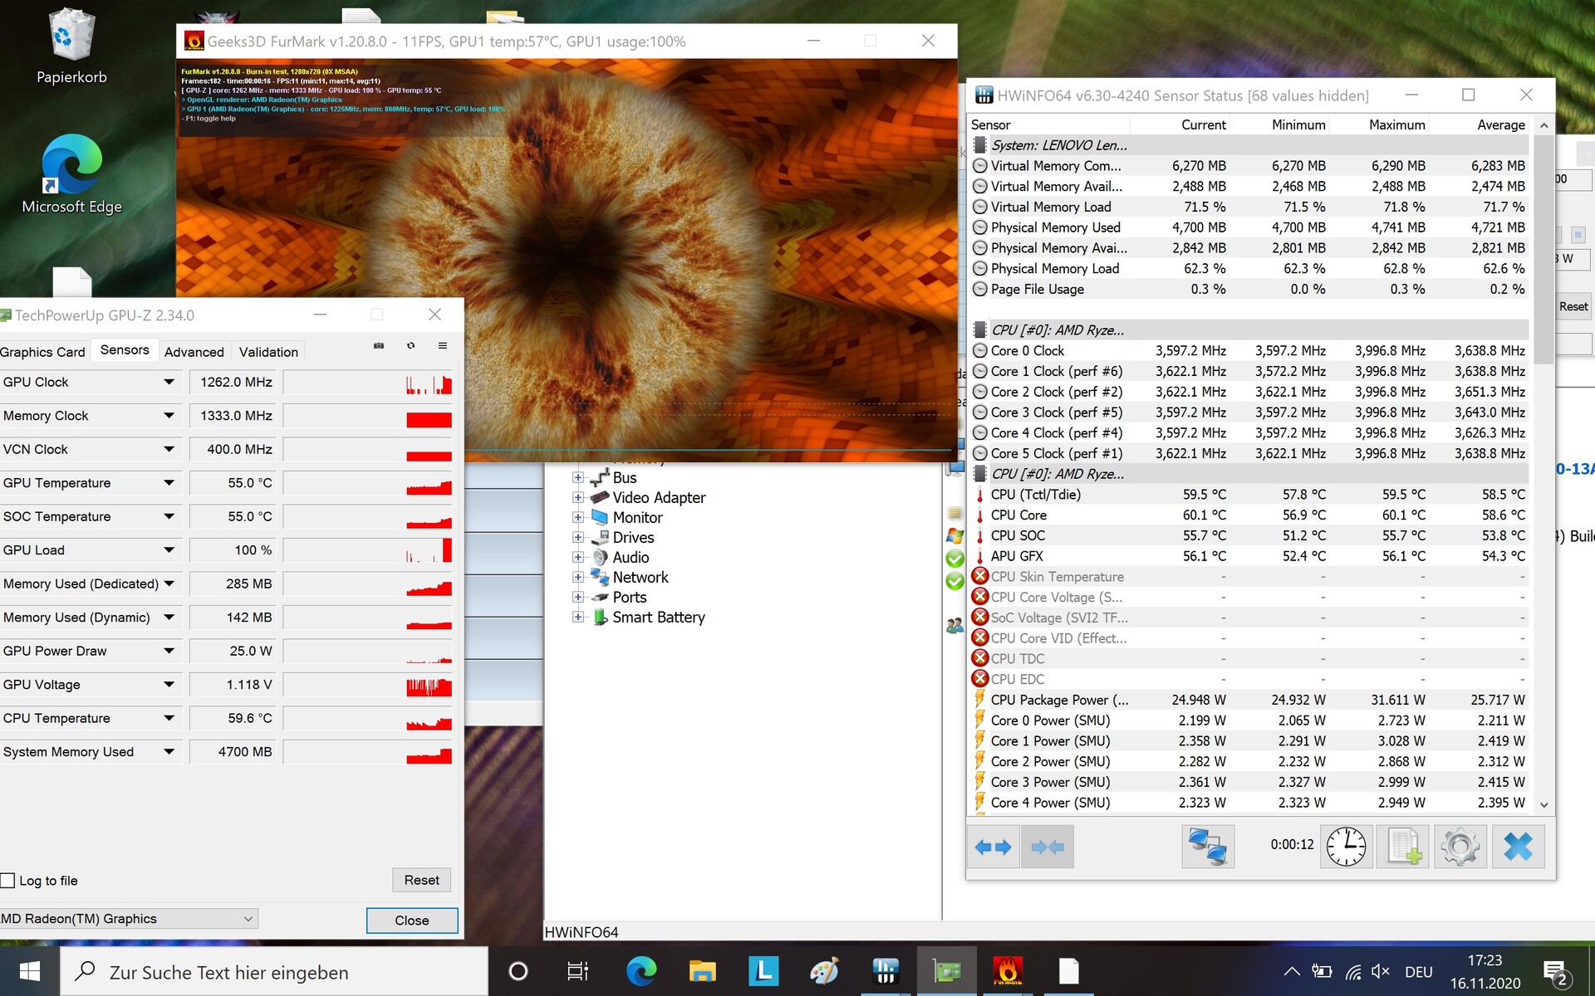Screen dimensions: 1595x996
Task: Switch to the Graphics Card tab
Action: [42, 352]
